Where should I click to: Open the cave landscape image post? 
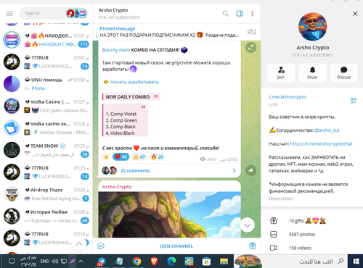[x=169, y=214]
